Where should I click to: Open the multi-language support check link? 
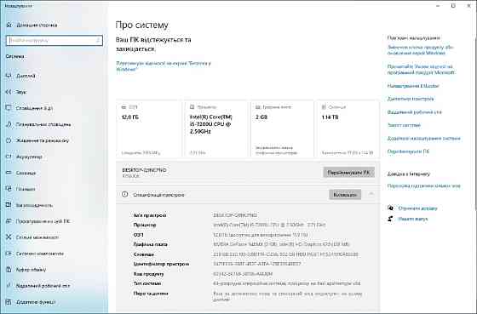click(x=424, y=186)
